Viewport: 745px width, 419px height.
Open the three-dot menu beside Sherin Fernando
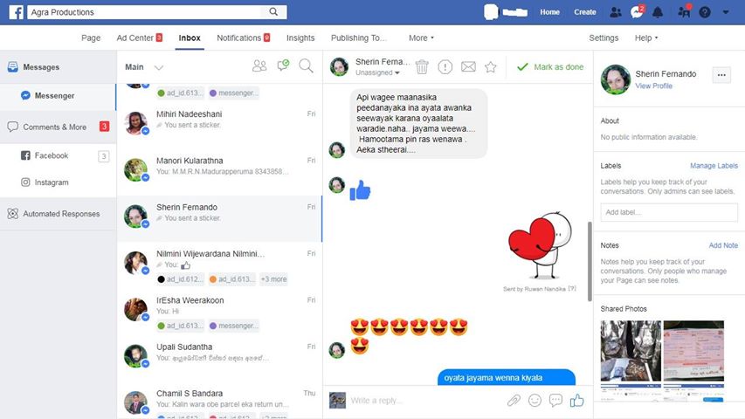click(721, 75)
